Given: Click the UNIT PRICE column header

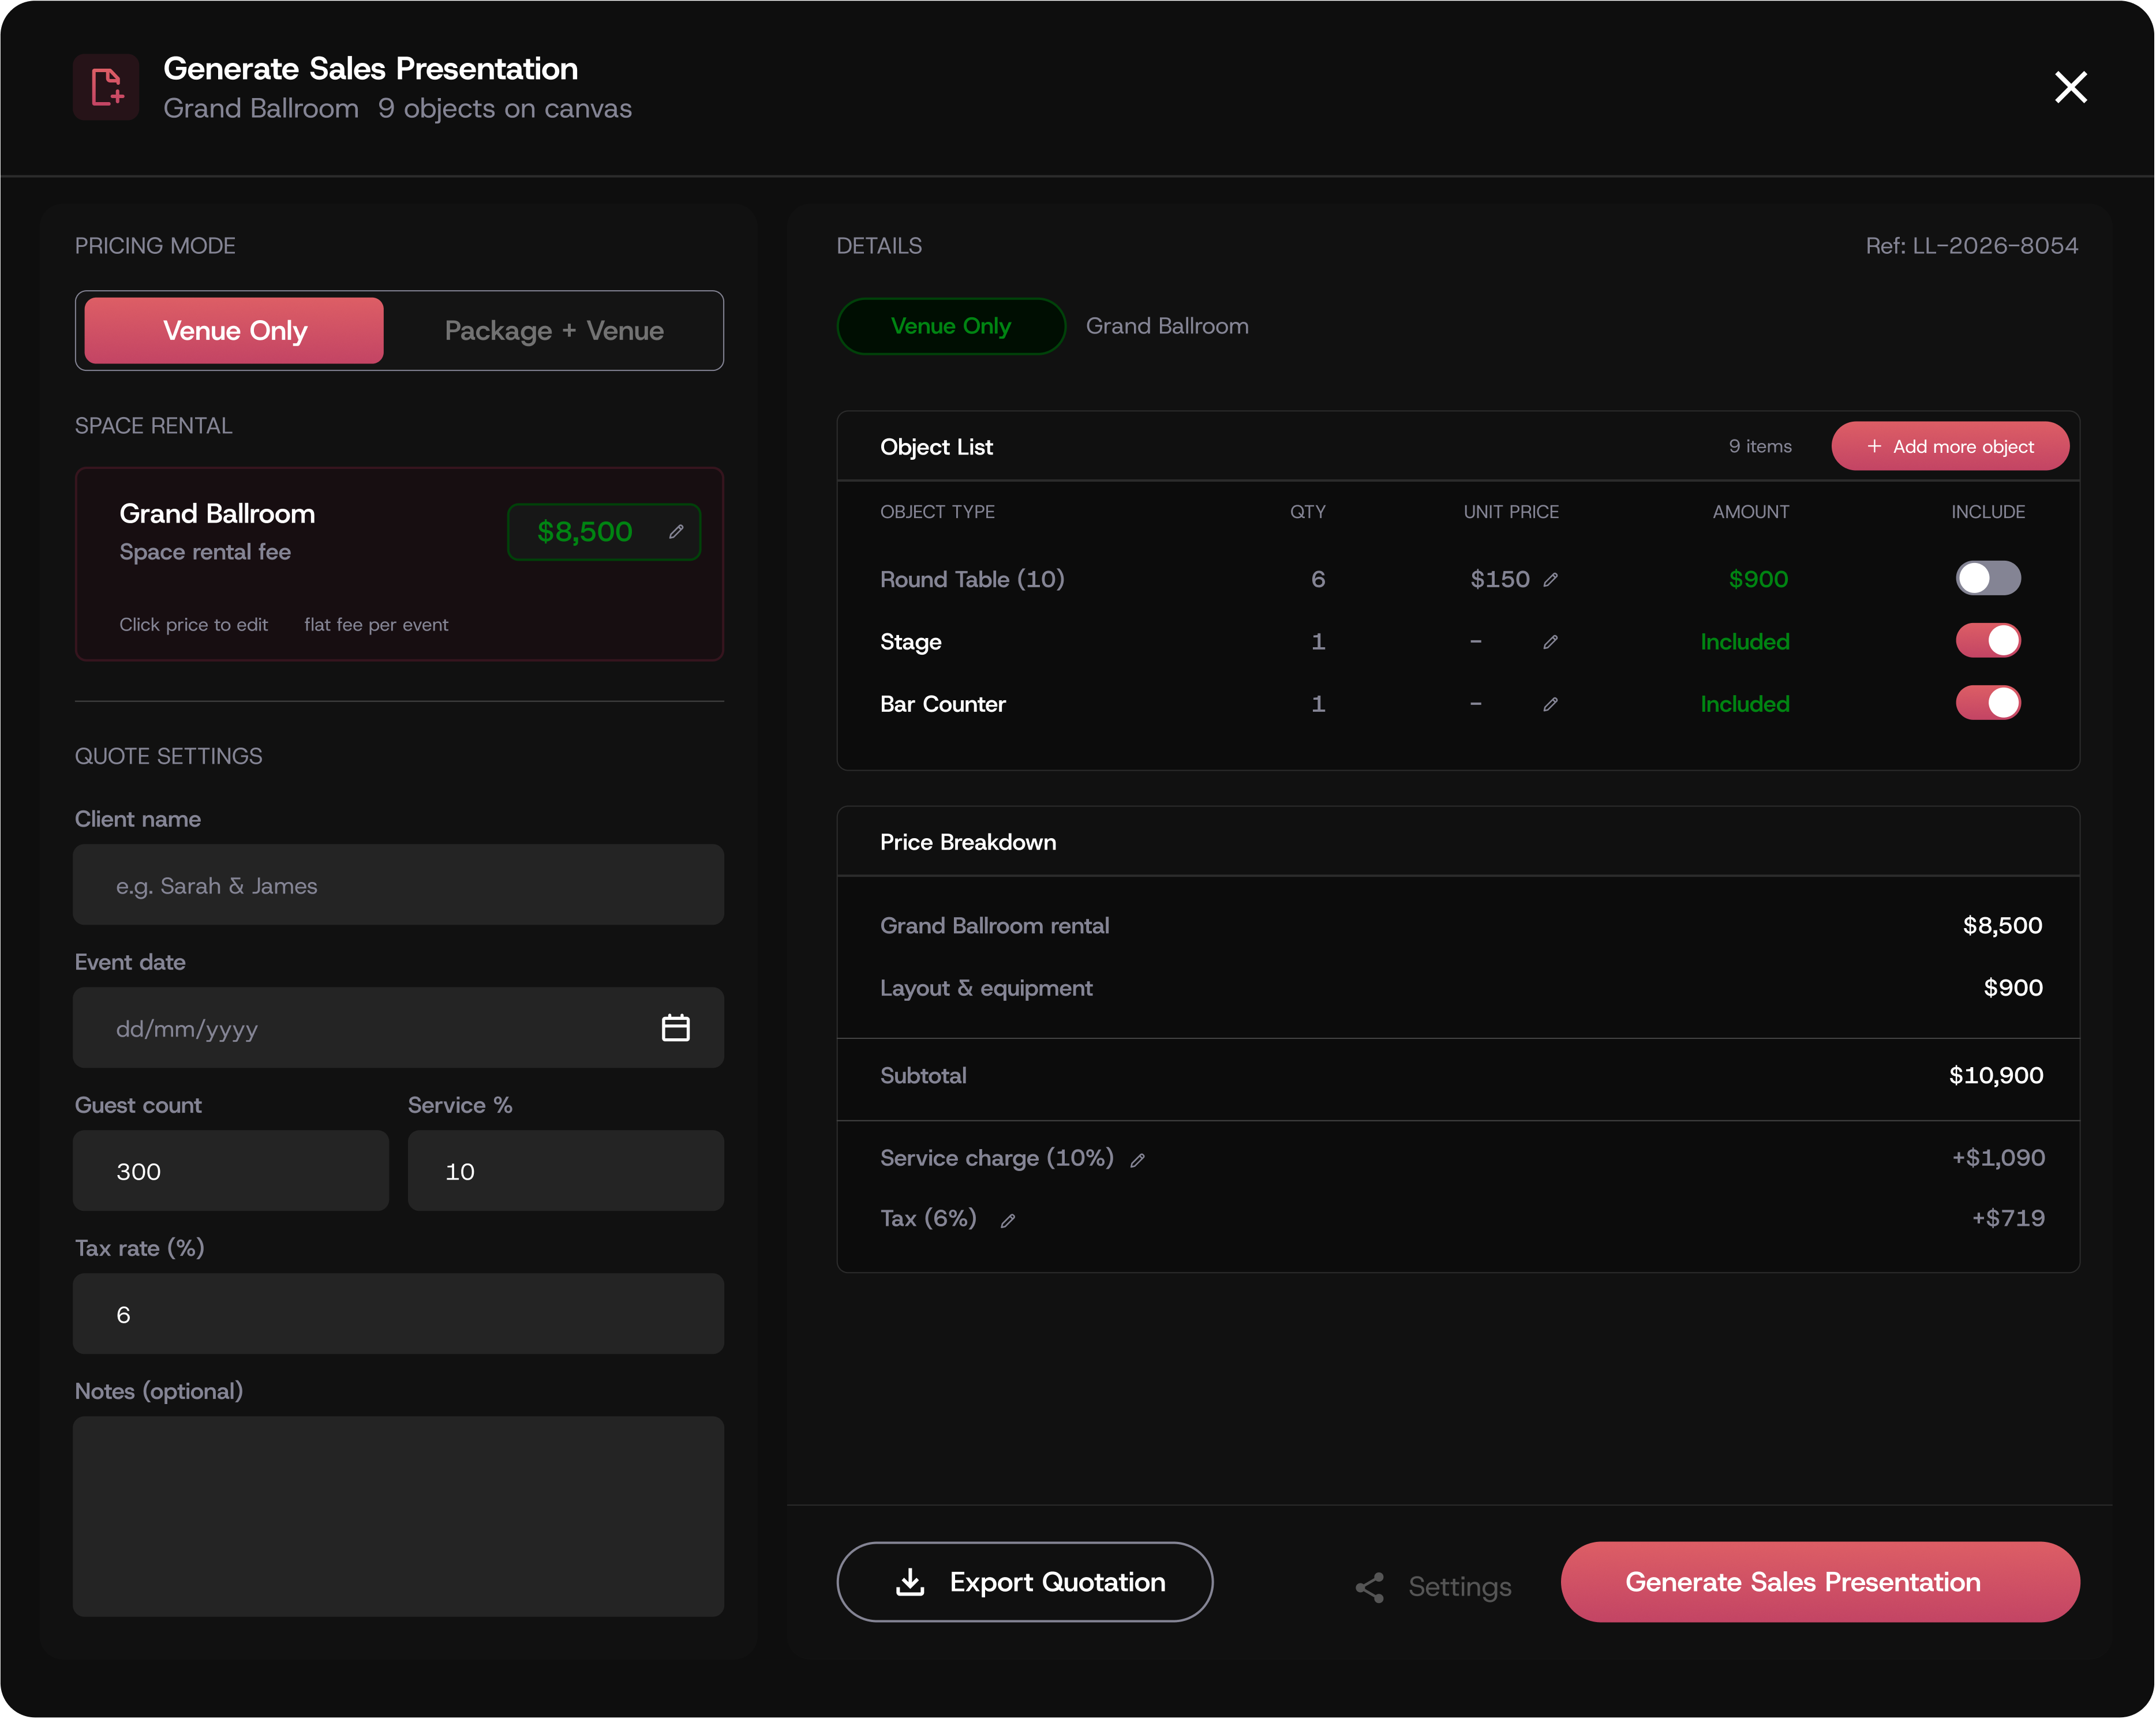Looking at the screenshot, I should point(1511,512).
